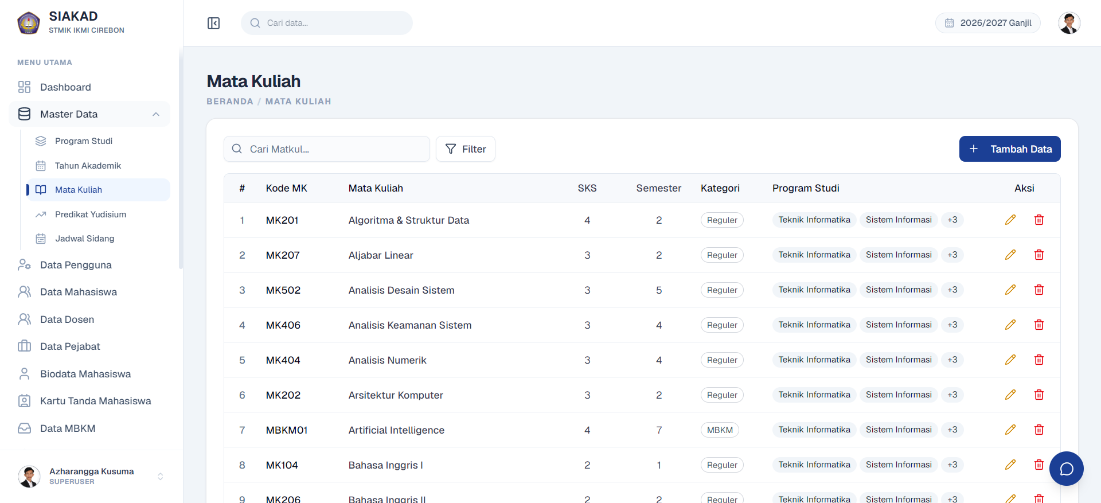The width and height of the screenshot is (1101, 503).
Task: Focus the global Cari data search box
Action: (x=327, y=23)
